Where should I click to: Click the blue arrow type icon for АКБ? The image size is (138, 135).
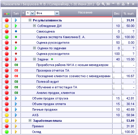[x=16, y=115]
